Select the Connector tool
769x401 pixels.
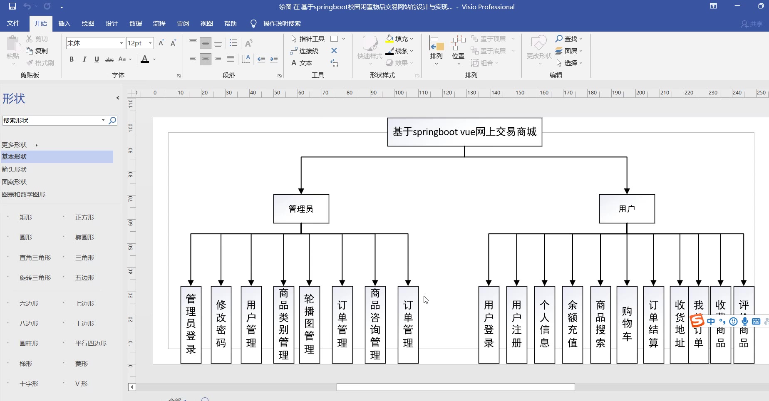coord(304,51)
